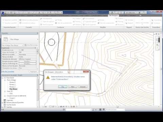Click Rapport tool in the Rapport panel
The width and height of the screenshot is (163, 122).
129,23
